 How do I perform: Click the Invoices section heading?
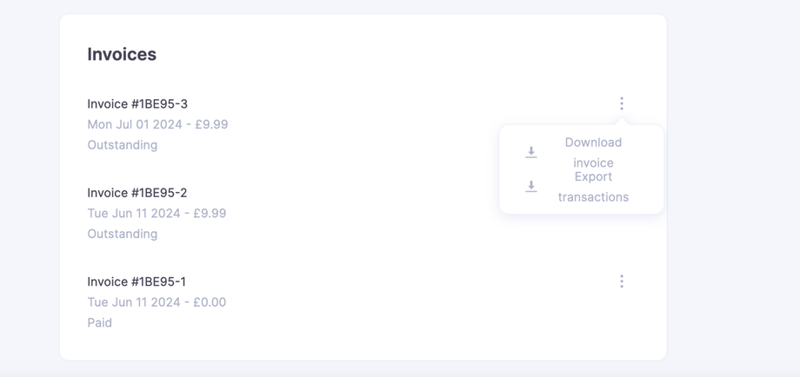tap(122, 55)
